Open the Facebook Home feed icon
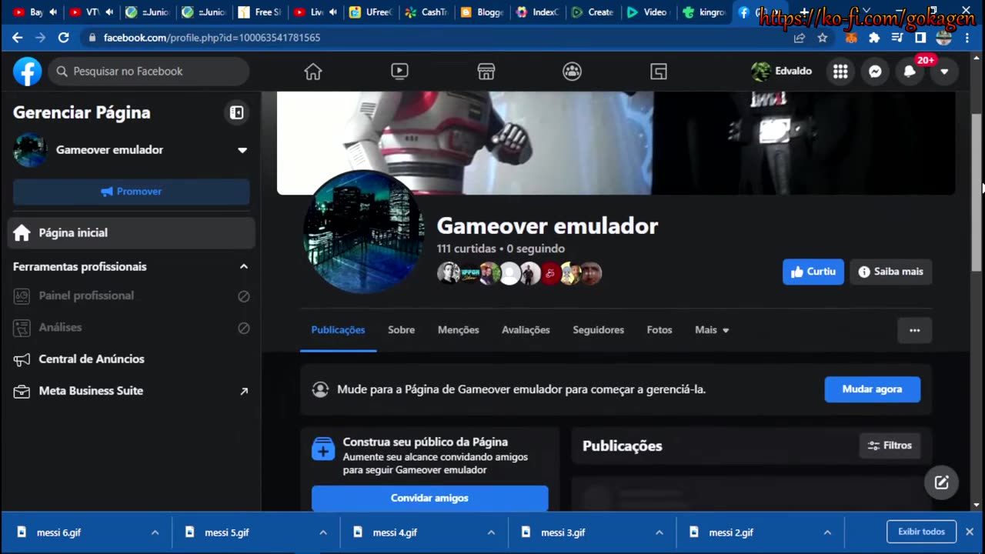 pyautogui.click(x=312, y=72)
